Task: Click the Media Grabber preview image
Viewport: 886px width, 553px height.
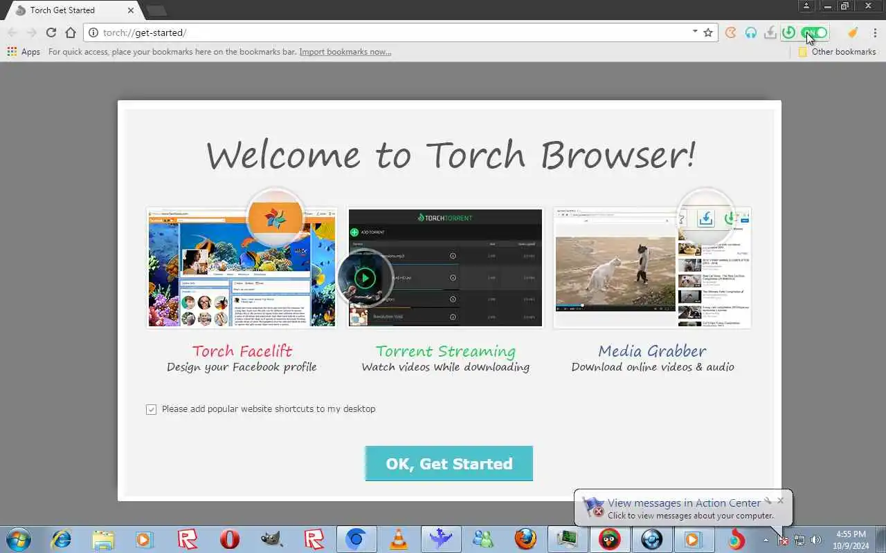Action: click(x=652, y=268)
